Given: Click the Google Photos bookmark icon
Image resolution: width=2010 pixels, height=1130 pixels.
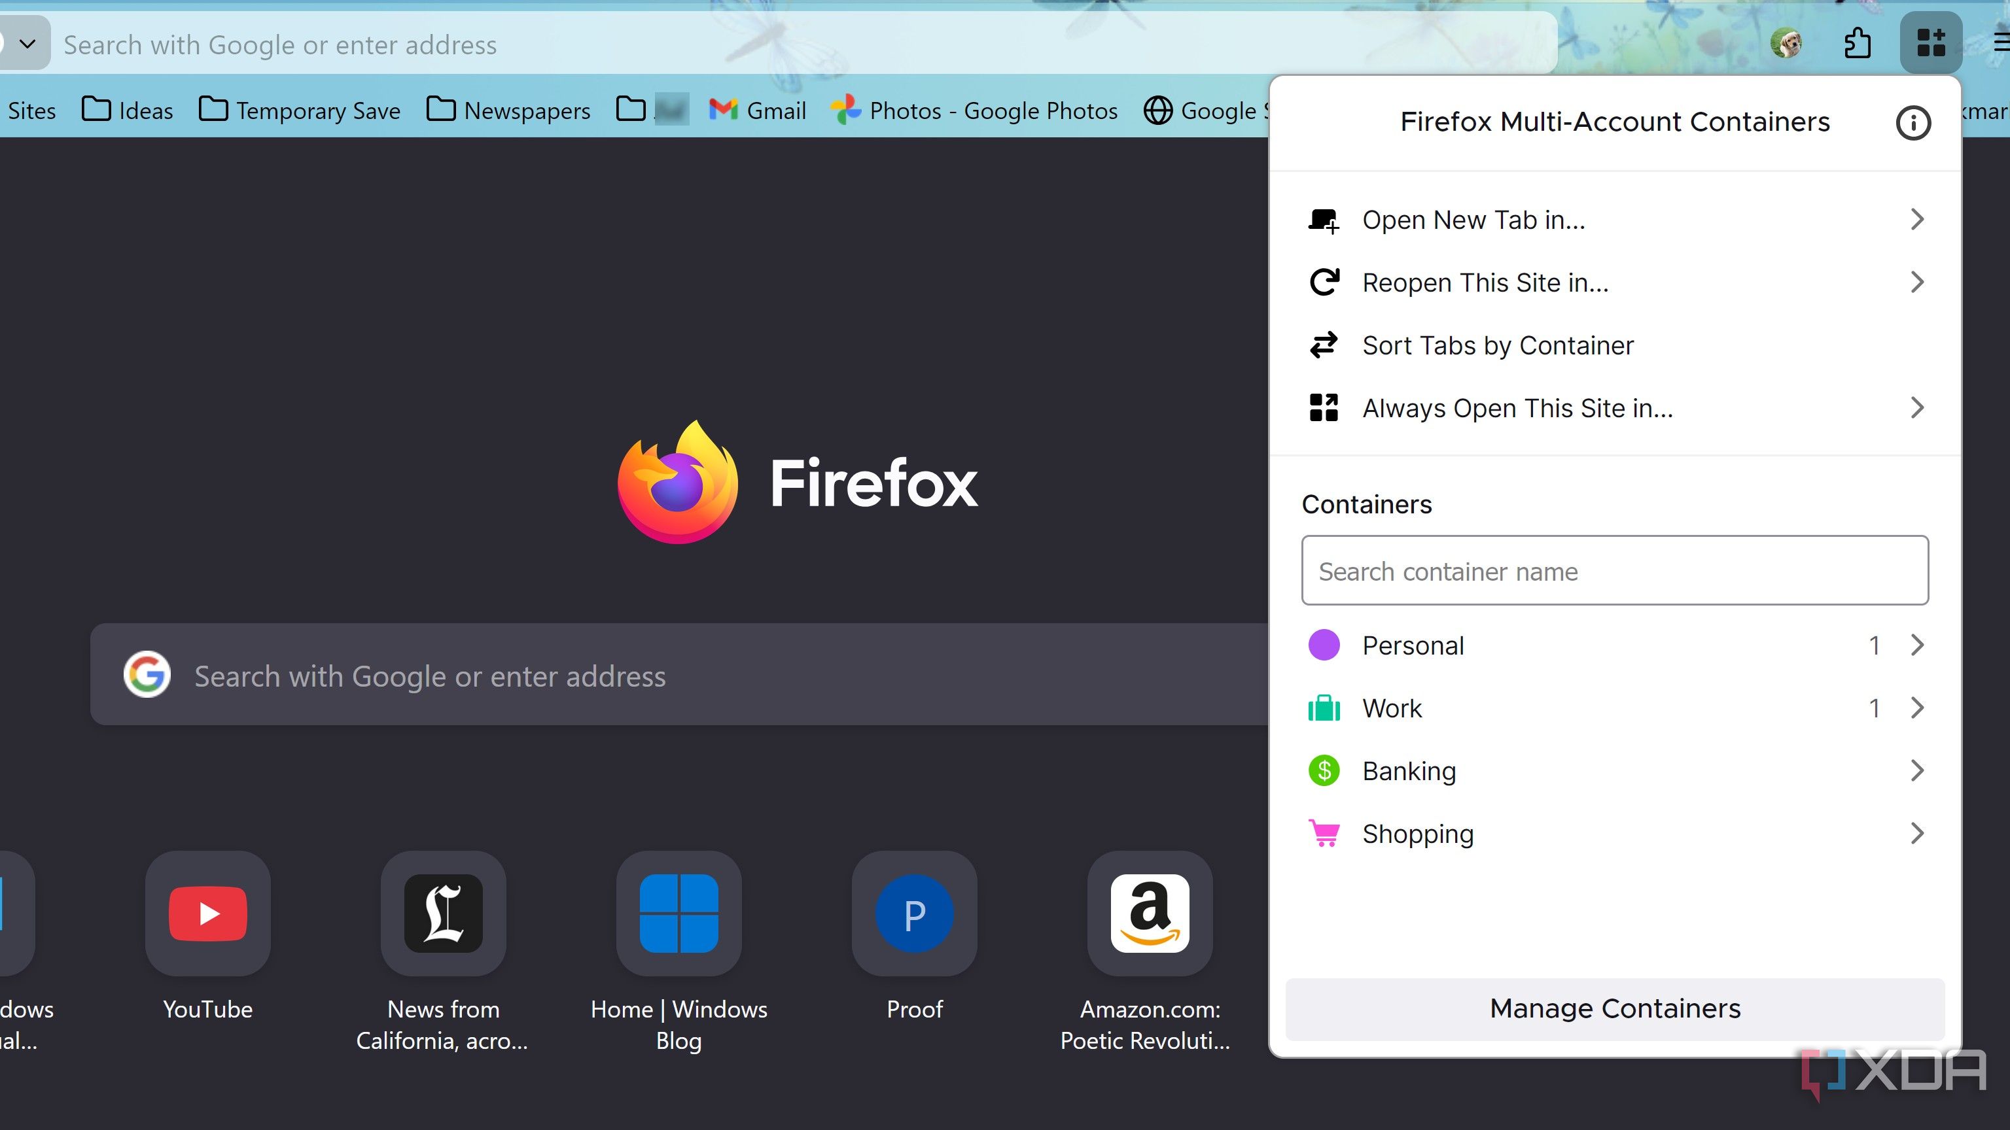Looking at the screenshot, I should point(847,110).
